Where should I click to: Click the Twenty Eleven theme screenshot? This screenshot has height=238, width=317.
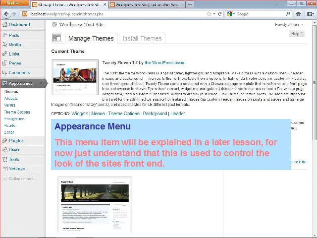(x=75, y=77)
